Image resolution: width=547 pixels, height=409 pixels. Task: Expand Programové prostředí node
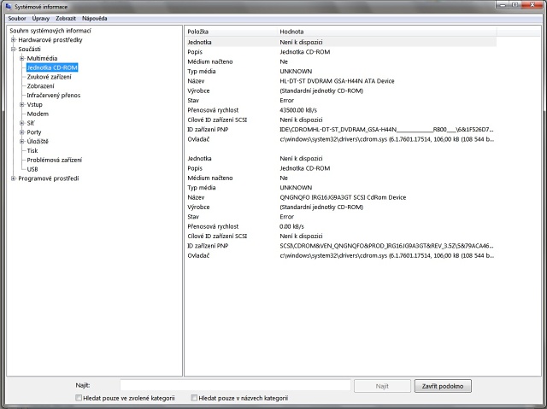[x=14, y=178]
